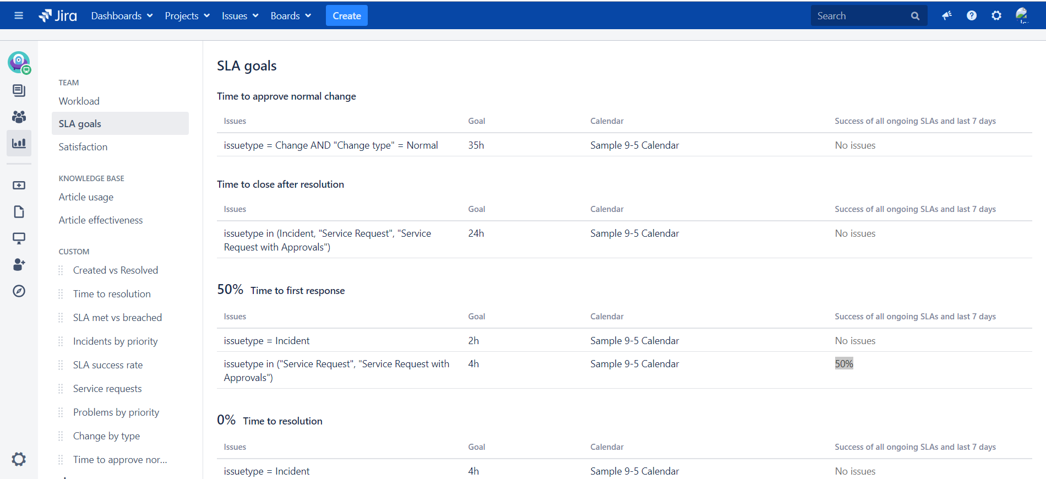Open SLA success rate report

pyautogui.click(x=108, y=365)
